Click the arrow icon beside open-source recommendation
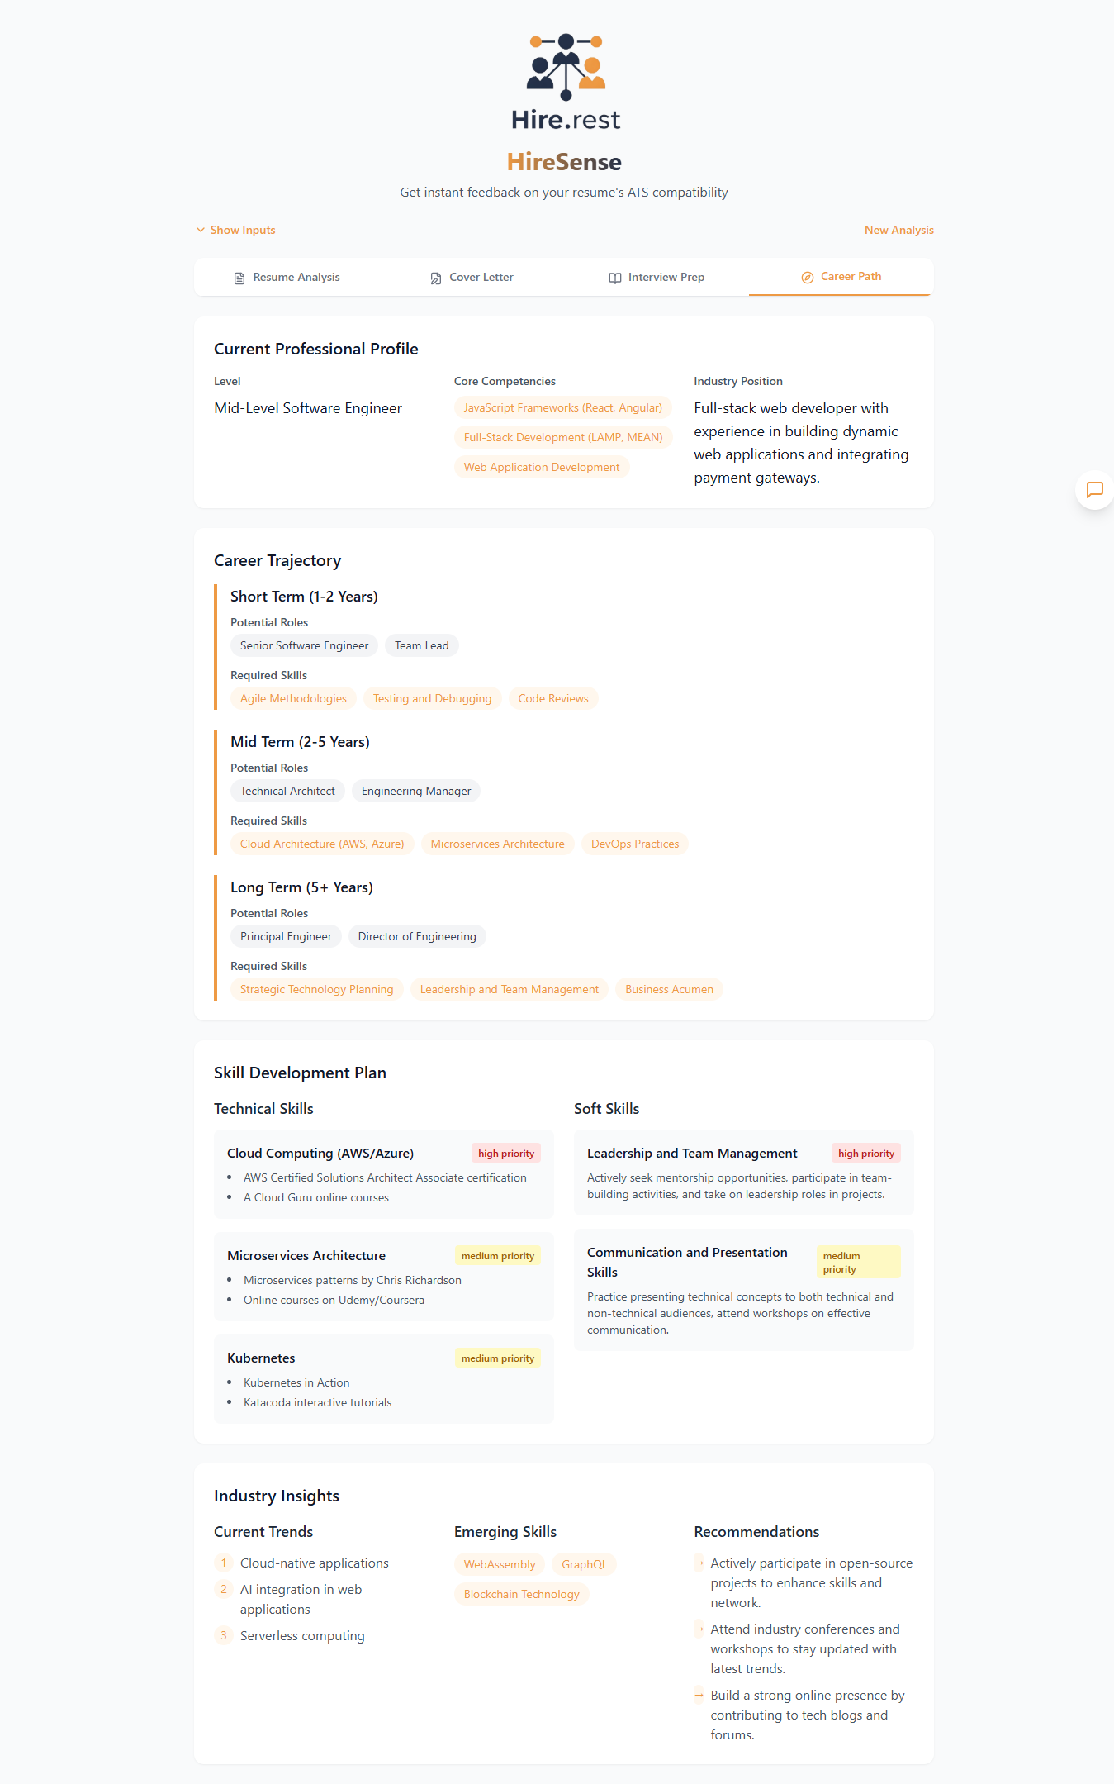The image size is (1114, 1784). 699,1563
